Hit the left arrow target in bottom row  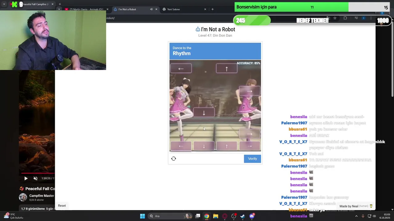[x=181, y=146]
